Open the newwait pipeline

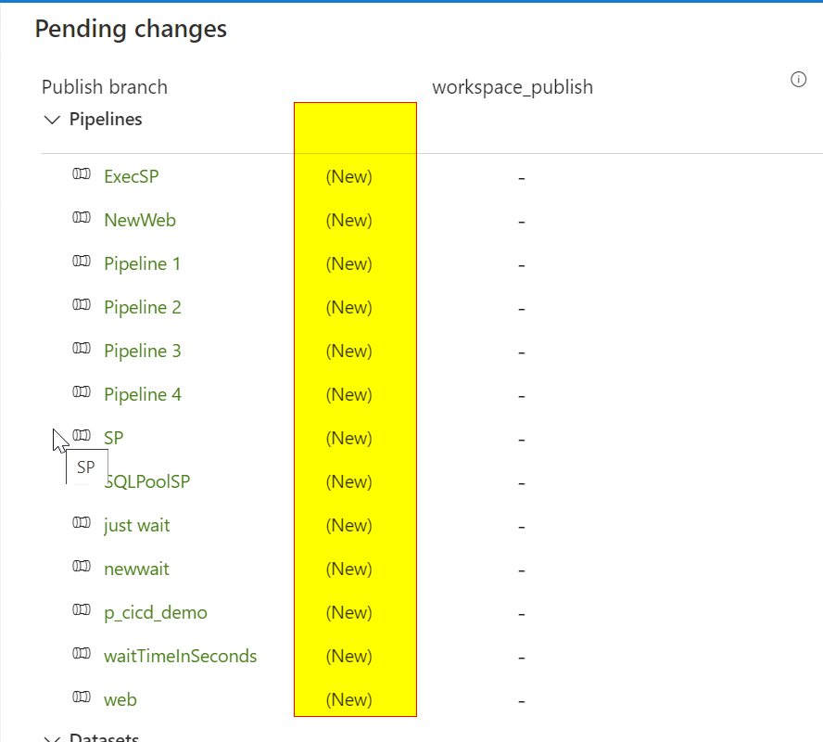[x=136, y=568]
